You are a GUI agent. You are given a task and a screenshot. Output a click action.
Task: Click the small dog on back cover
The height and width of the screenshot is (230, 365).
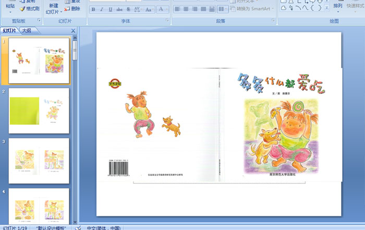[x=172, y=126]
